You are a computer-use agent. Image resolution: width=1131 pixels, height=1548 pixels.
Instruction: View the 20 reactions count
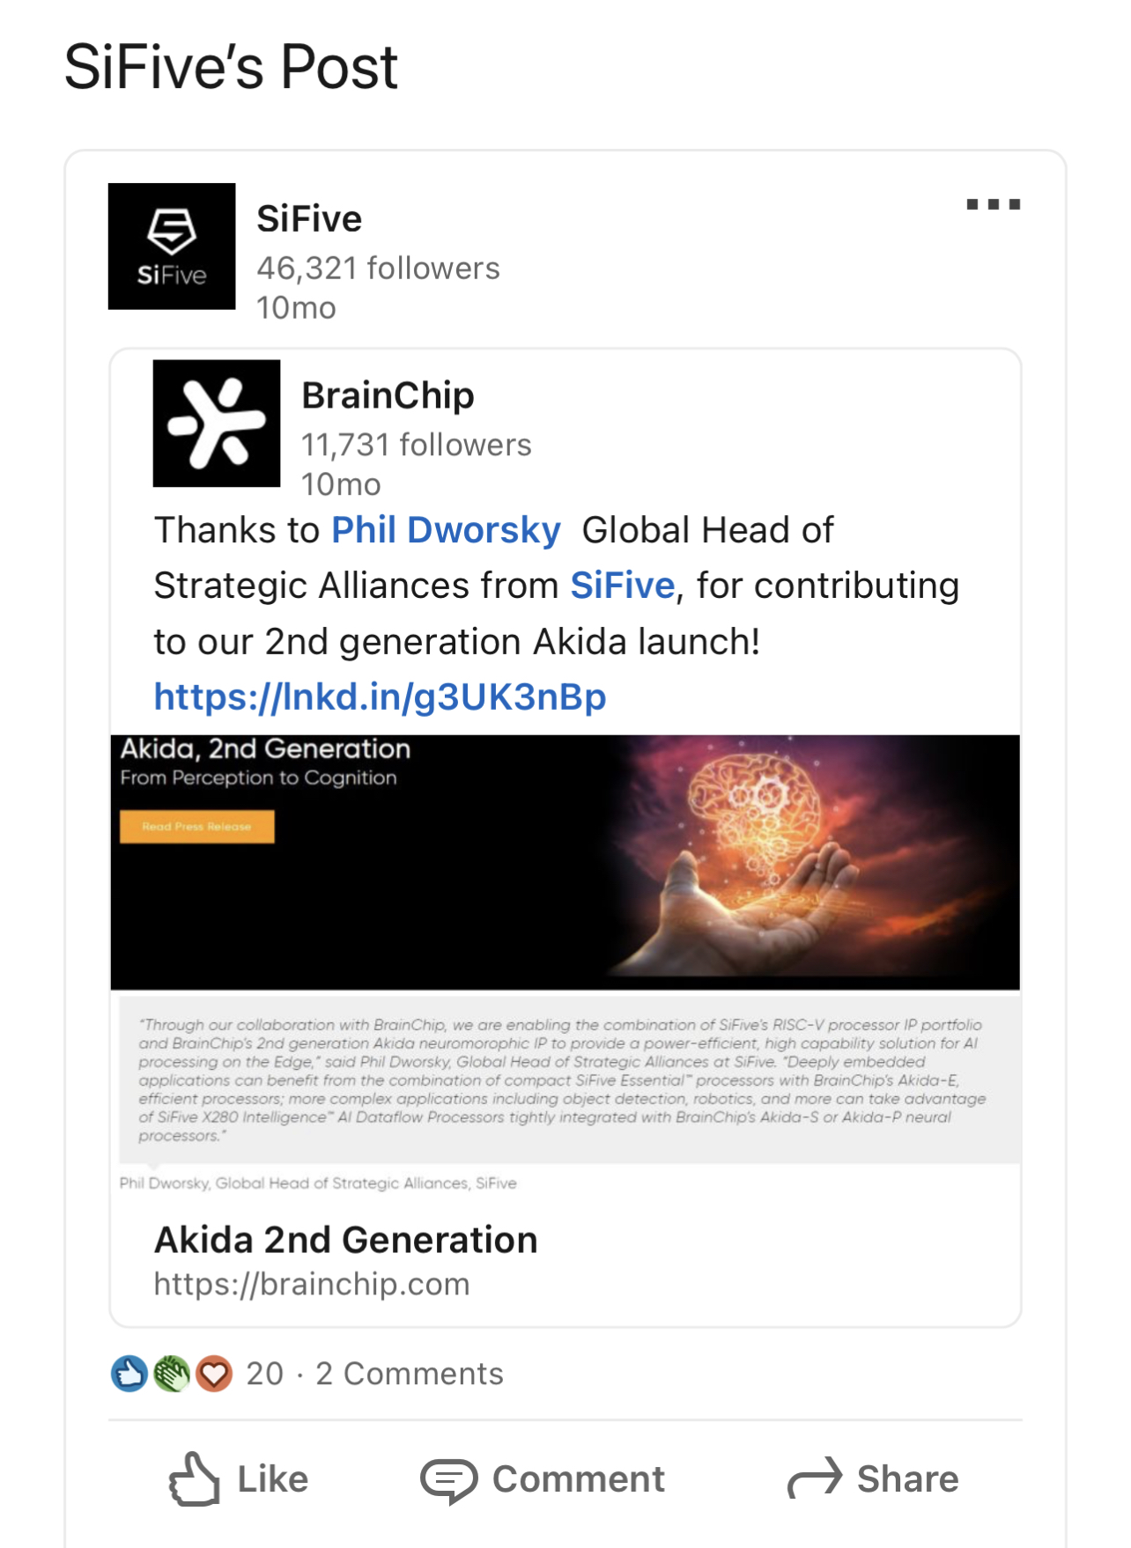264,1374
